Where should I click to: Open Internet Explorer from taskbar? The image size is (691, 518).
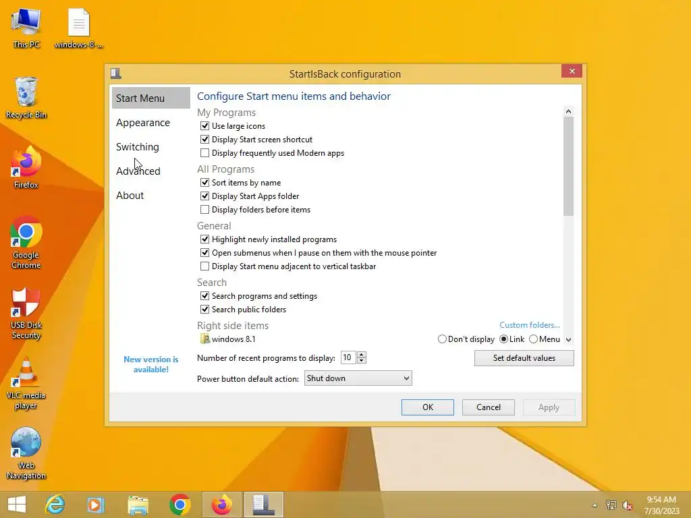click(55, 505)
